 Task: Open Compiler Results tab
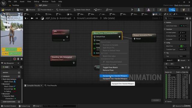pyautogui.click(x=33, y=85)
